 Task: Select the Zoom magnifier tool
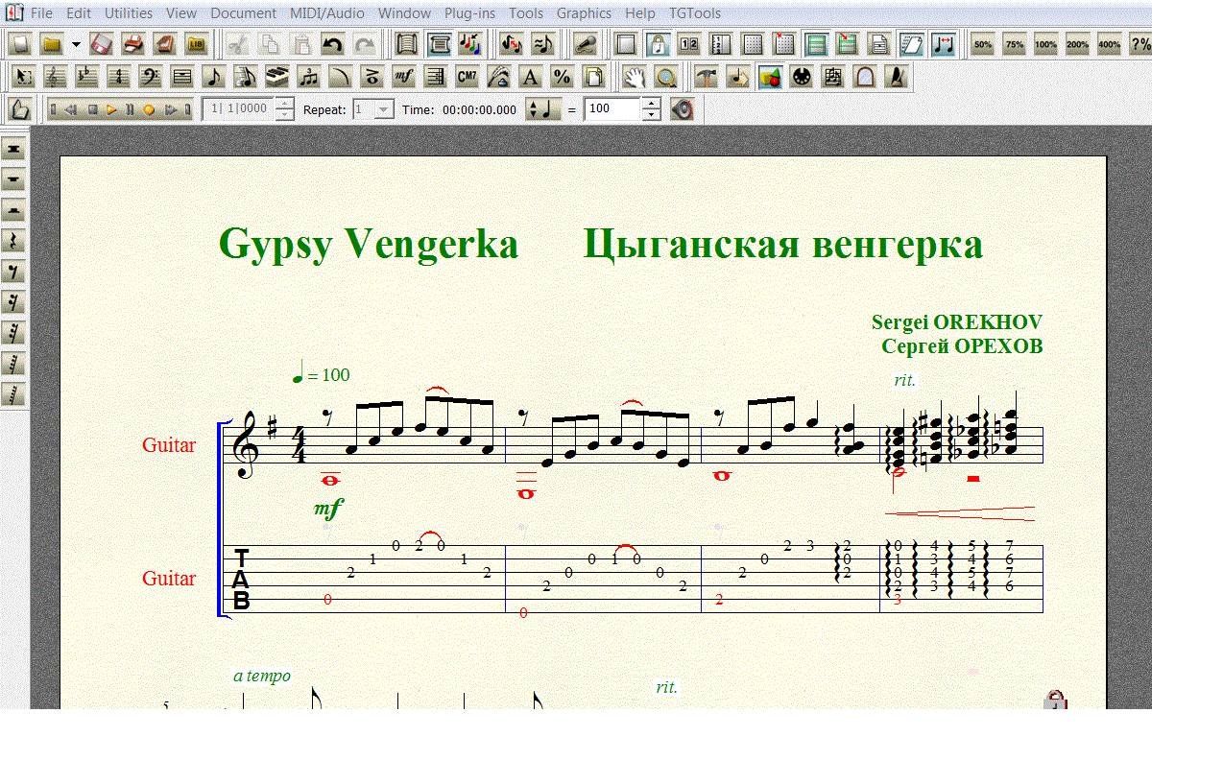(665, 77)
